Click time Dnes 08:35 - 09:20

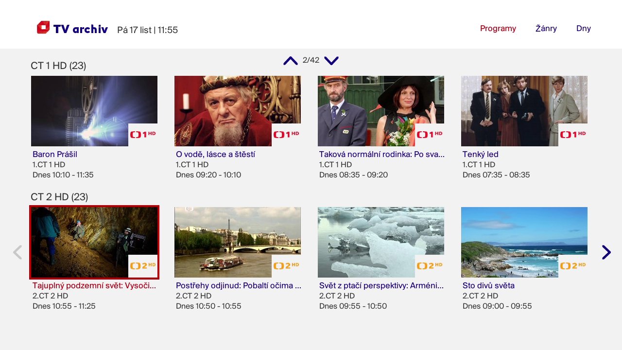click(x=353, y=175)
